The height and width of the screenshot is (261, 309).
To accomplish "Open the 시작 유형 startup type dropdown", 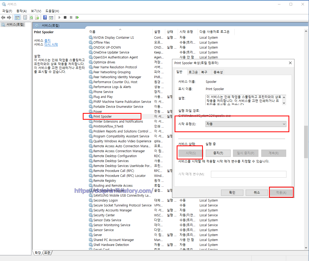I will pyautogui.click(x=246, y=124).
